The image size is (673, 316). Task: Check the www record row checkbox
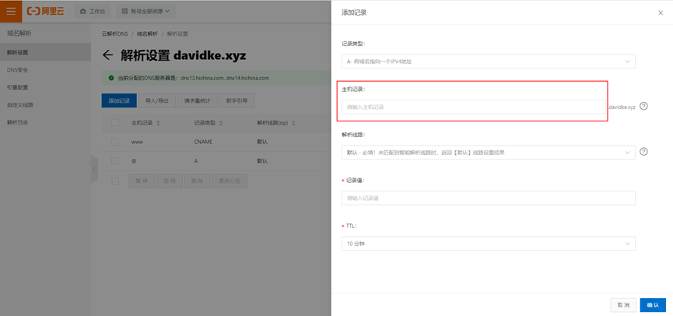(114, 142)
